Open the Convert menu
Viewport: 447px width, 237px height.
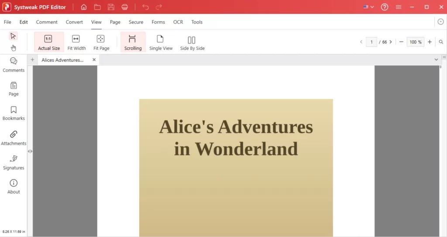[x=74, y=22]
